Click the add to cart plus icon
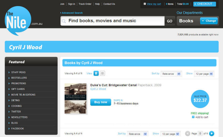223x137 pixels. tap(193, 117)
